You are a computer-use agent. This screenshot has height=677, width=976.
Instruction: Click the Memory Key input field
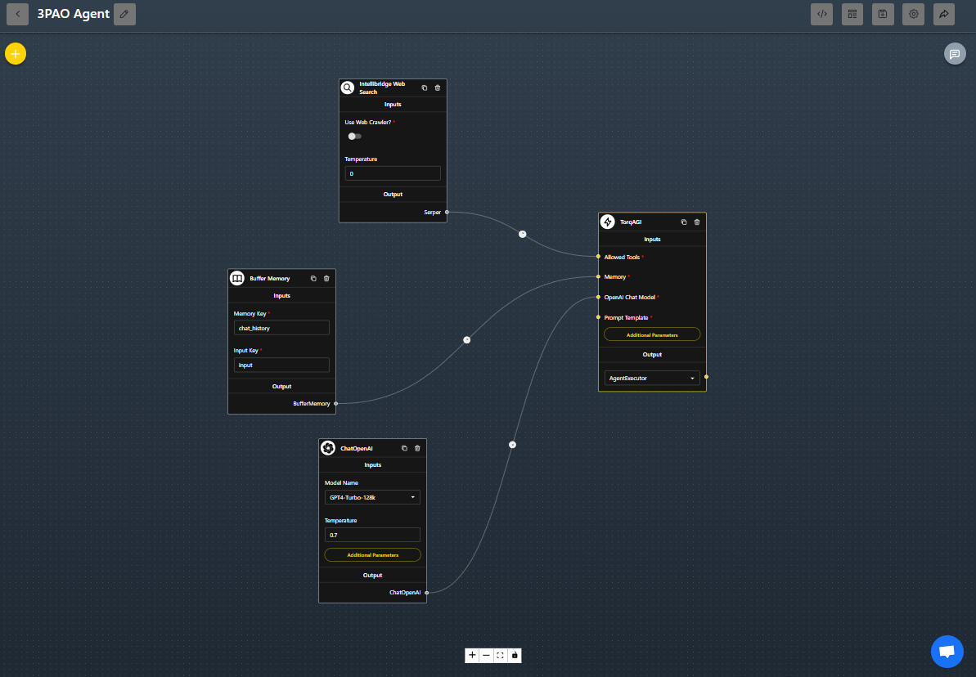[281, 328]
